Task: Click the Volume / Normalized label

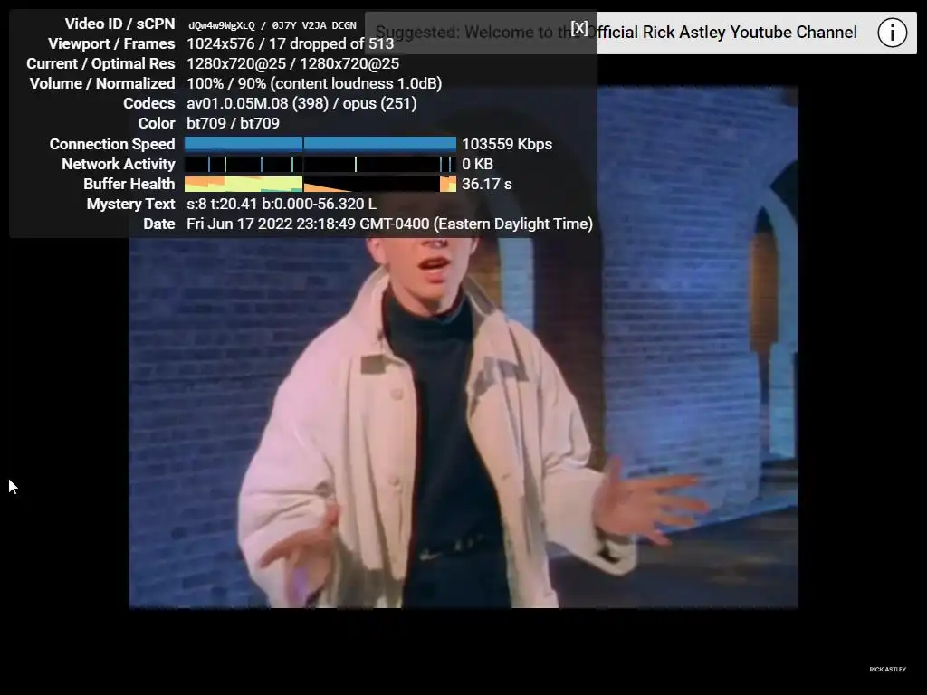Action: click(102, 83)
